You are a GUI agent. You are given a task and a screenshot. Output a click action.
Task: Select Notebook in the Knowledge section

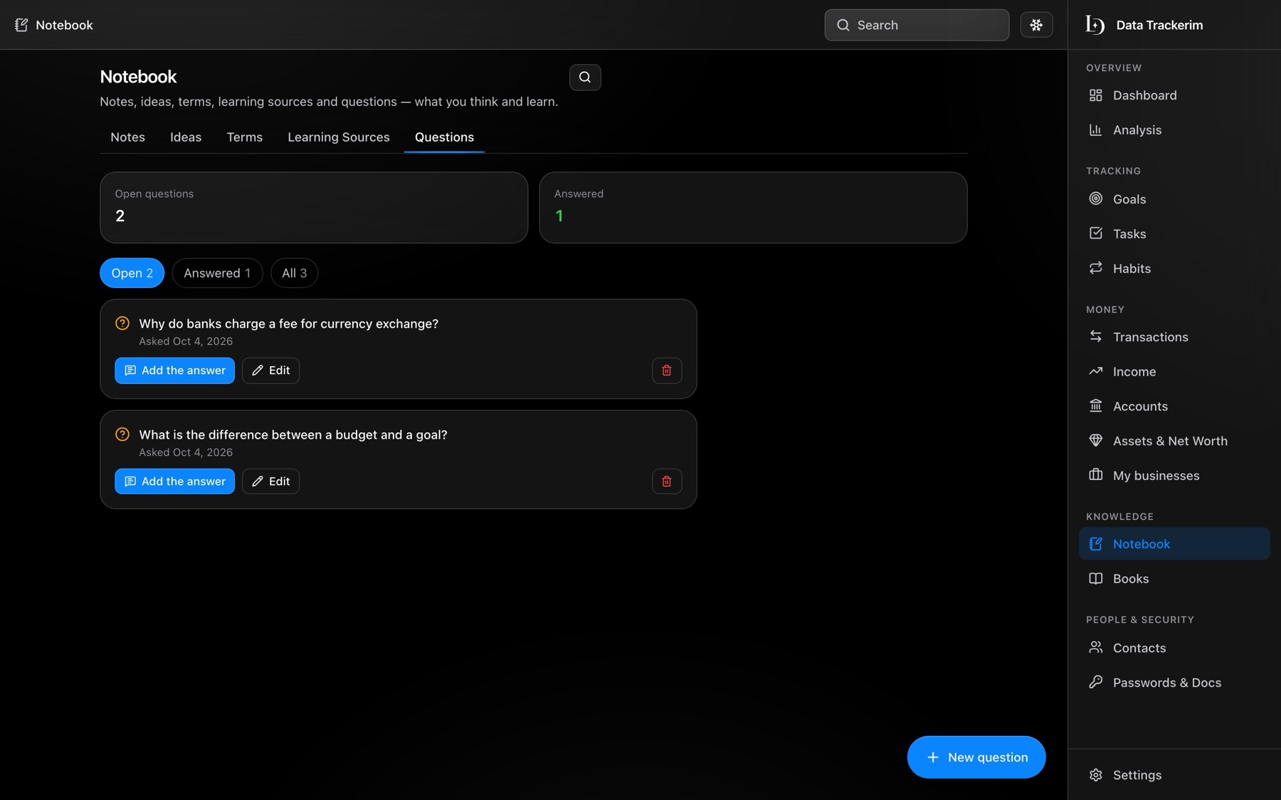[1174, 544]
